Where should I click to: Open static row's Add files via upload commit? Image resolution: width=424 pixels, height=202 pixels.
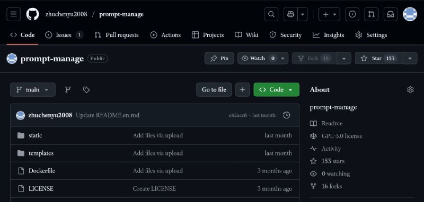tap(157, 135)
